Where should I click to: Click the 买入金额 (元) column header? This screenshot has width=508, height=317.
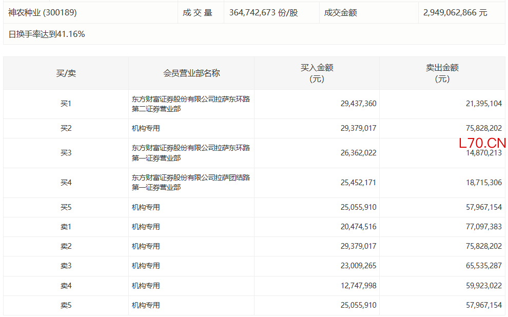click(x=317, y=73)
